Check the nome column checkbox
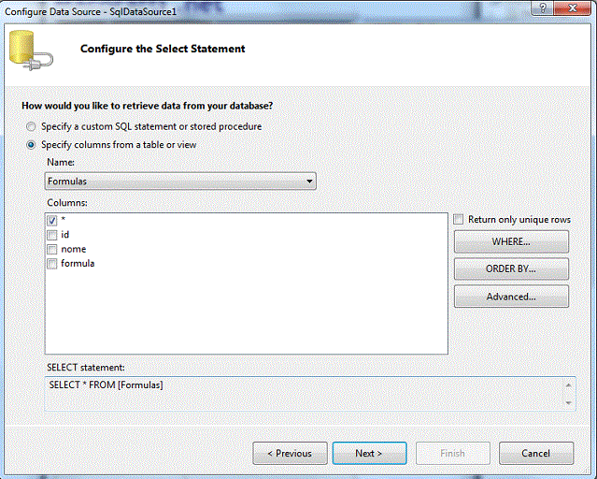This screenshot has width=597, height=479. pyautogui.click(x=52, y=250)
